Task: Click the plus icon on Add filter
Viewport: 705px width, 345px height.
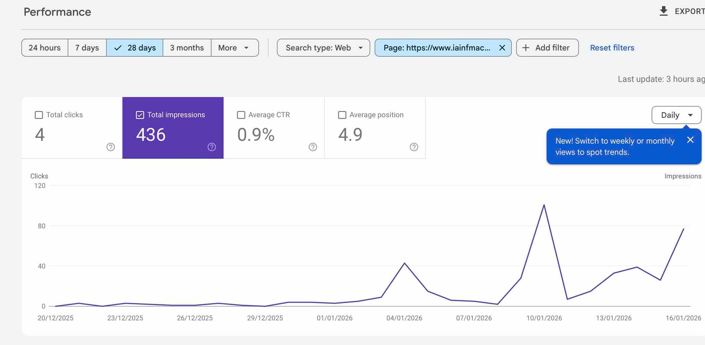Action: coord(526,48)
